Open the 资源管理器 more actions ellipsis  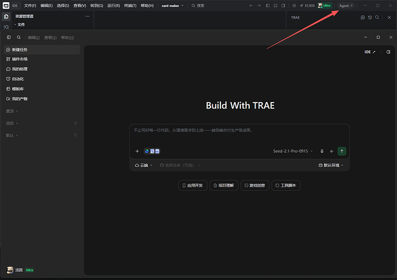(x=87, y=16)
